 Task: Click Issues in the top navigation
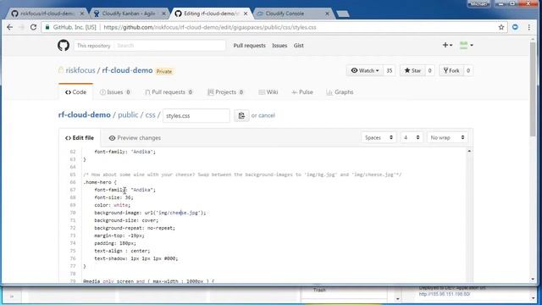[x=279, y=45]
